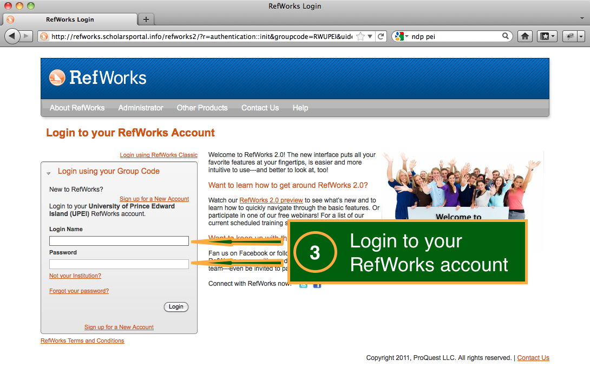Go to the browser home page icon
Viewport: 590px width, 373px height.
(525, 36)
